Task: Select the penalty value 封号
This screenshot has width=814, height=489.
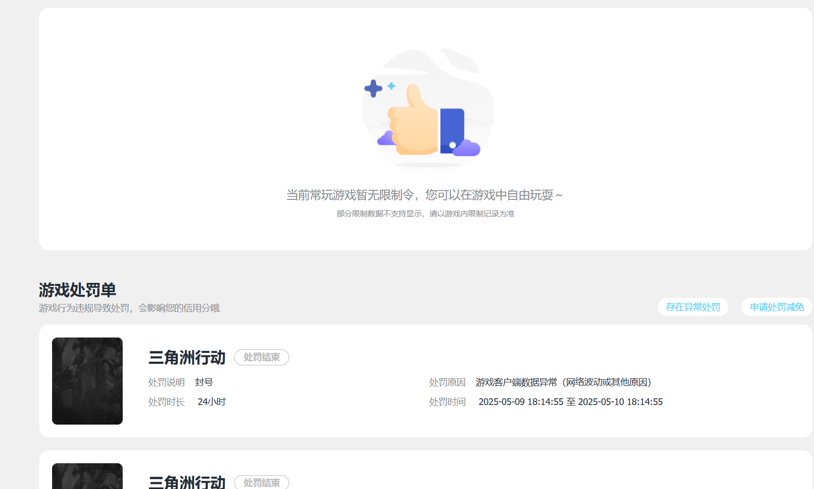Action: click(x=204, y=382)
